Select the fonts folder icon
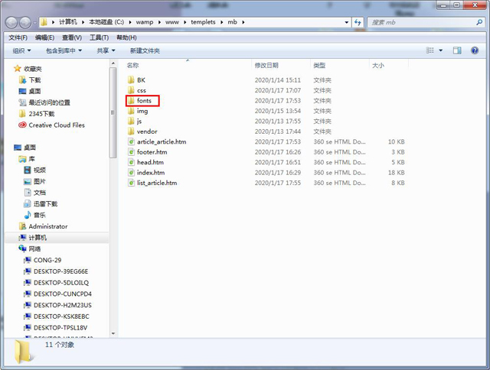The height and width of the screenshot is (370, 490). (x=131, y=100)
